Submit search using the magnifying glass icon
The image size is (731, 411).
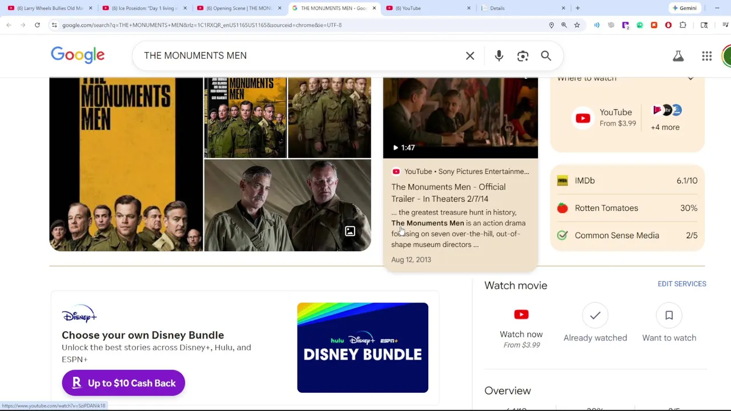546,55
